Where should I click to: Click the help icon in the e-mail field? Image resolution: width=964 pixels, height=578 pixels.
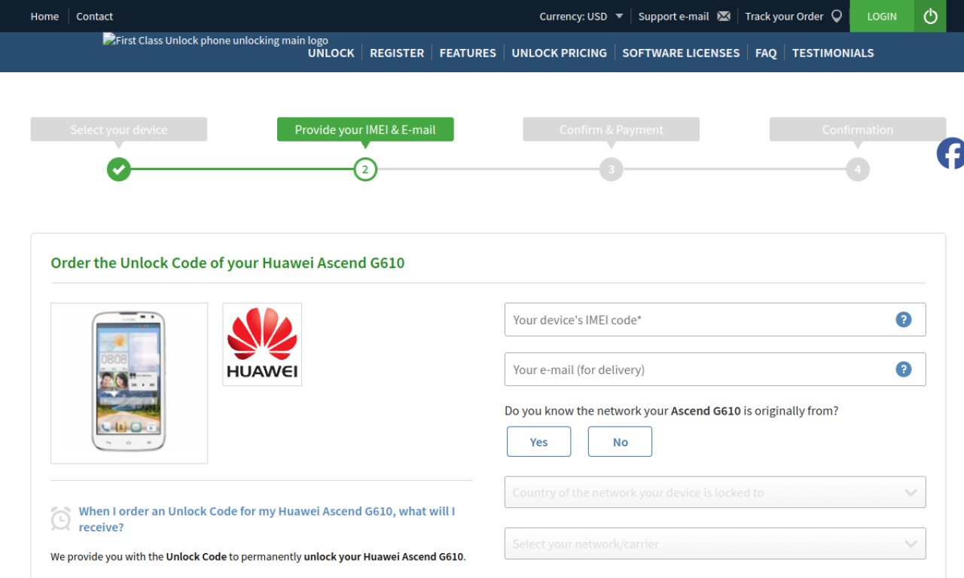pos(904,370)
